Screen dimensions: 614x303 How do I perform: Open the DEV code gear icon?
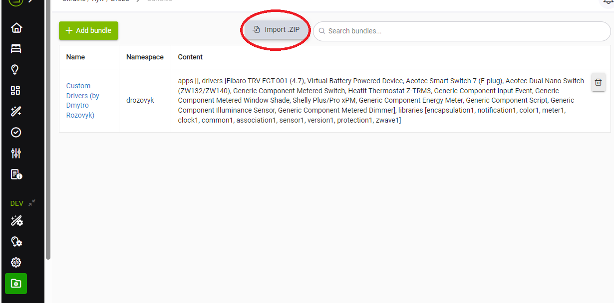[x=16, y=263]
